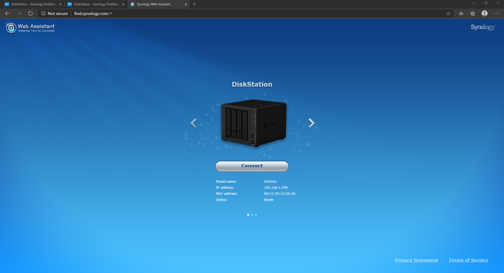The image size is (504, 273).
Task: Close the first DiskStation tab
Action: pyautogui.click(x=60, y=4)
